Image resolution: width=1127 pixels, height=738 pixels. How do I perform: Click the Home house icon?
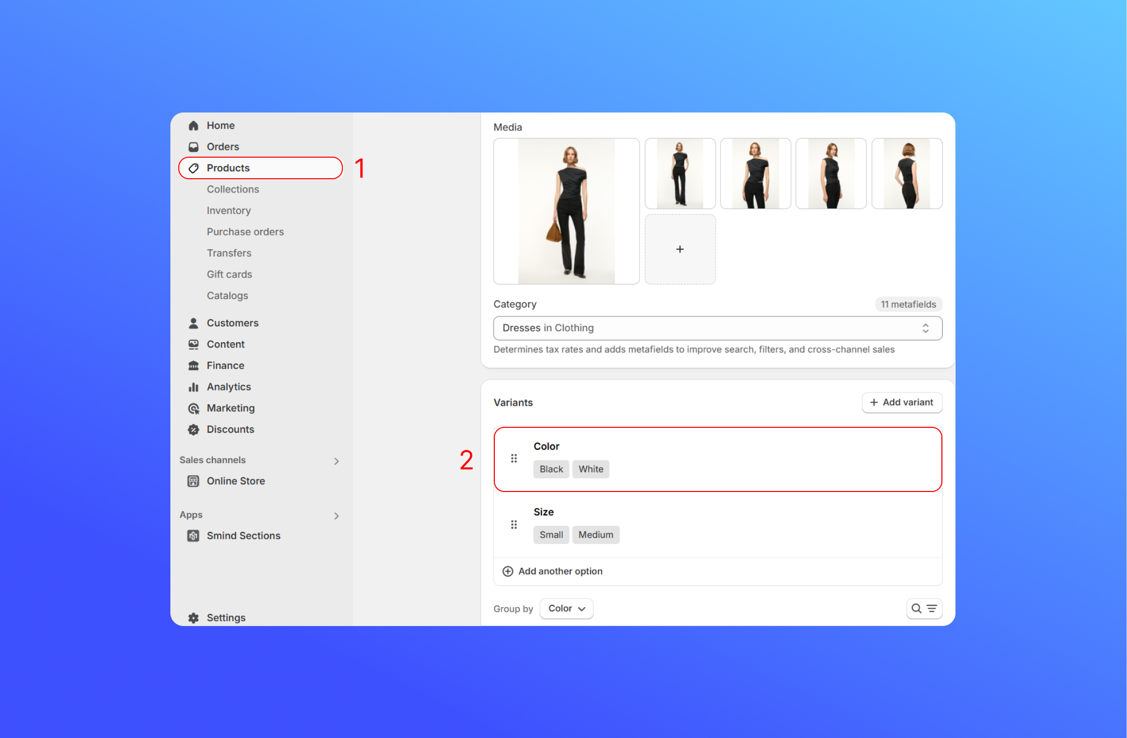pyautogui.click(x=194, y=126)
